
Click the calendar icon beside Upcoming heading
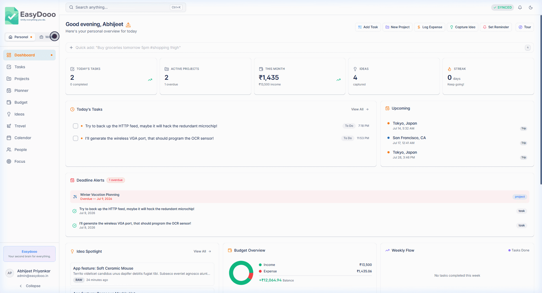tap(388, 108)
